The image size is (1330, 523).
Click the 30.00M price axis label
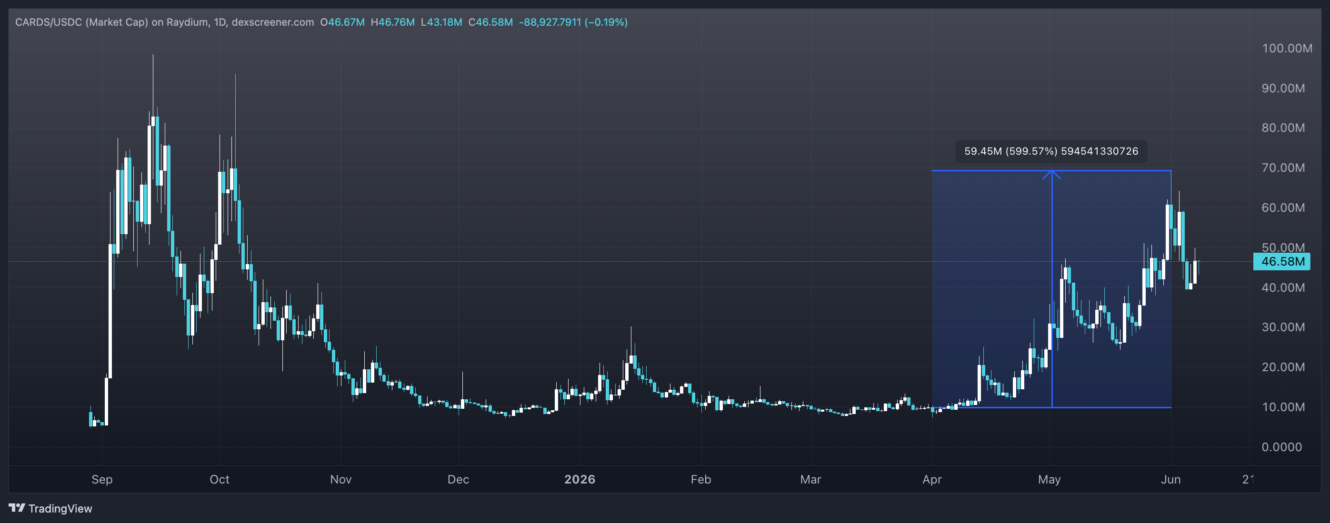click(1283, 327)
